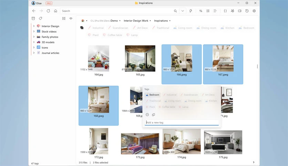Open Interior Design Work breadcrumb
The image size is (288, 166).
pos(136,21)
